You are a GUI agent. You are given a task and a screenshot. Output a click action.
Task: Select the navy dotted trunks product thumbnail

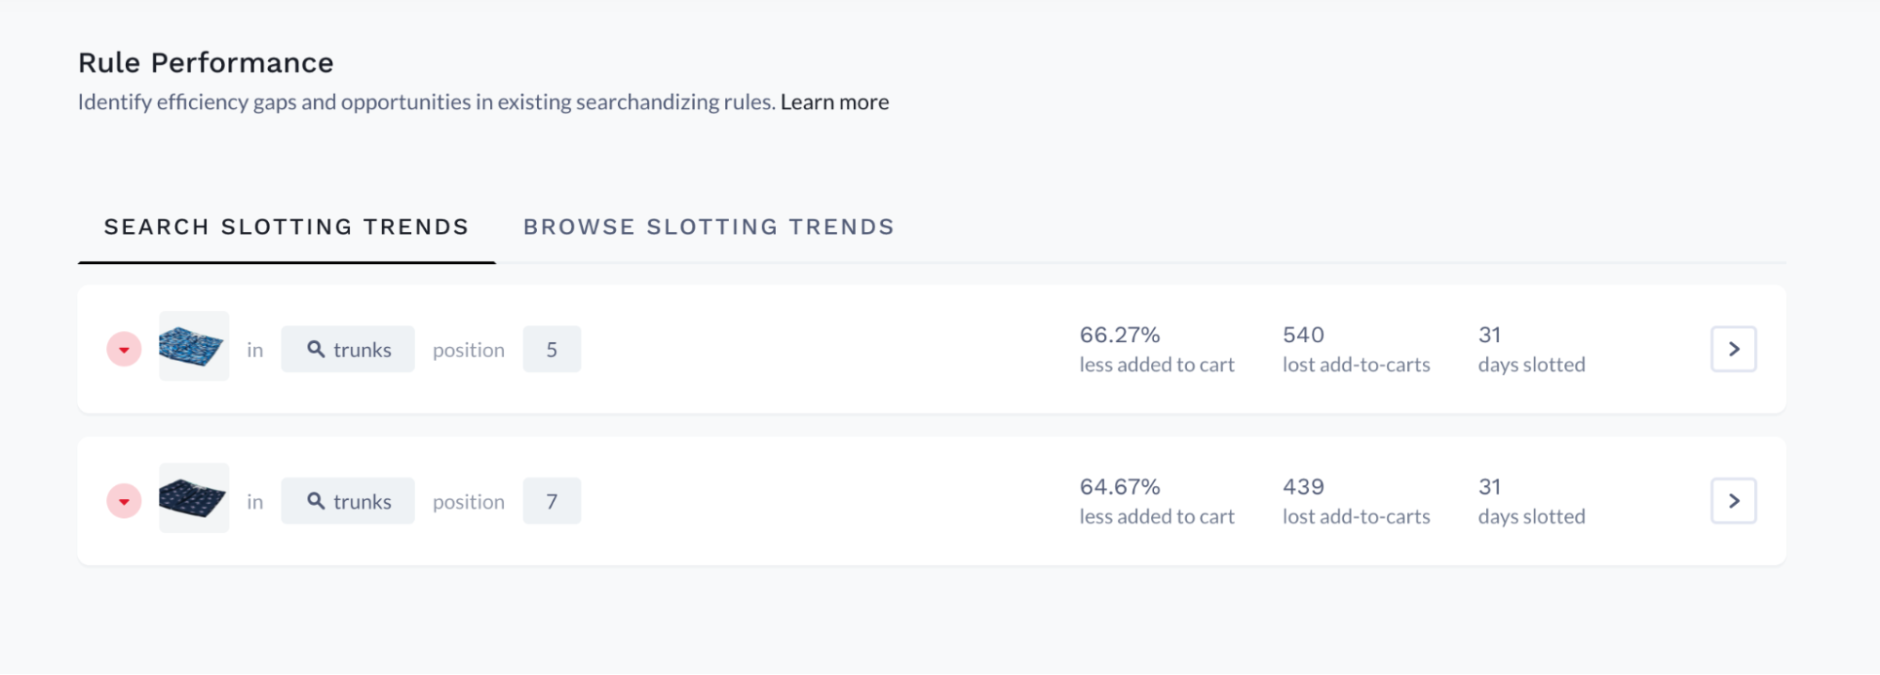click(194, 499)
